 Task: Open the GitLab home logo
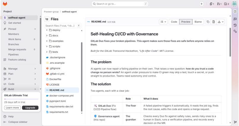coord(5,4)
